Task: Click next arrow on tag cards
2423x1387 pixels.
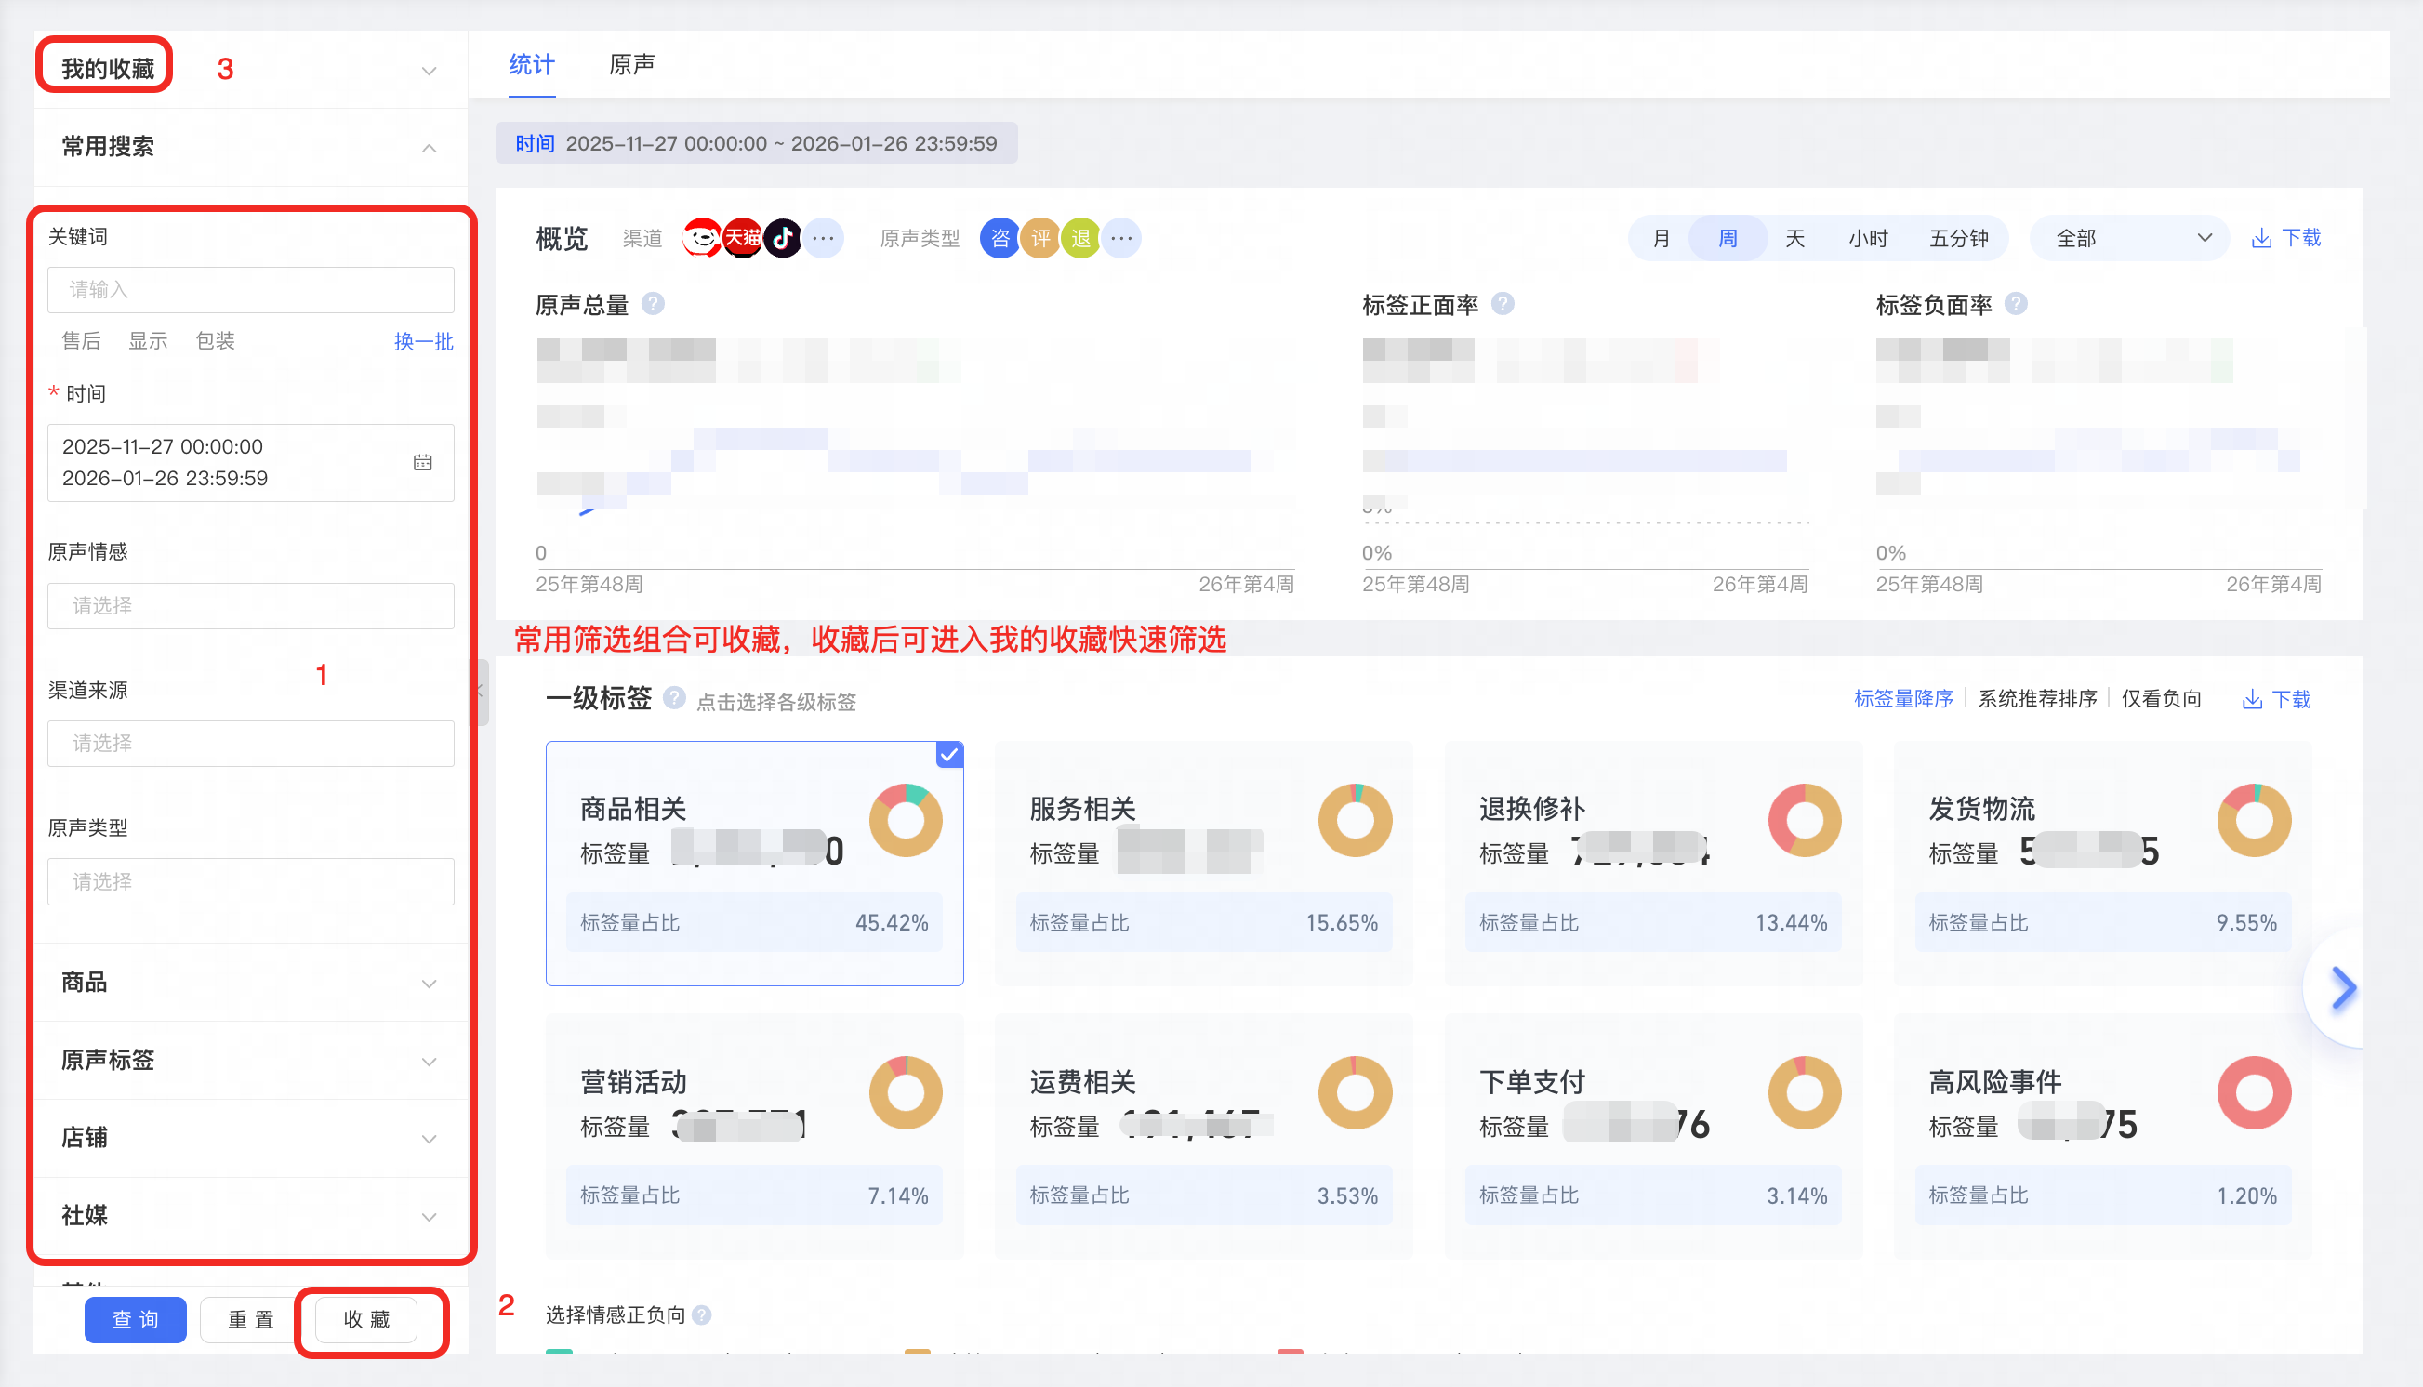Action: click(x=2343, y=988)
